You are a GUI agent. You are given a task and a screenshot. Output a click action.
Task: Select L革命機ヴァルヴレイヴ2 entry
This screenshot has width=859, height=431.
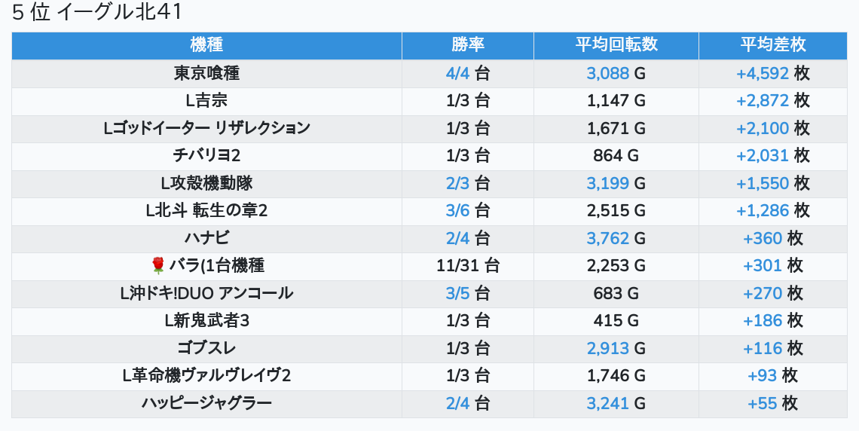pos(206,376)
